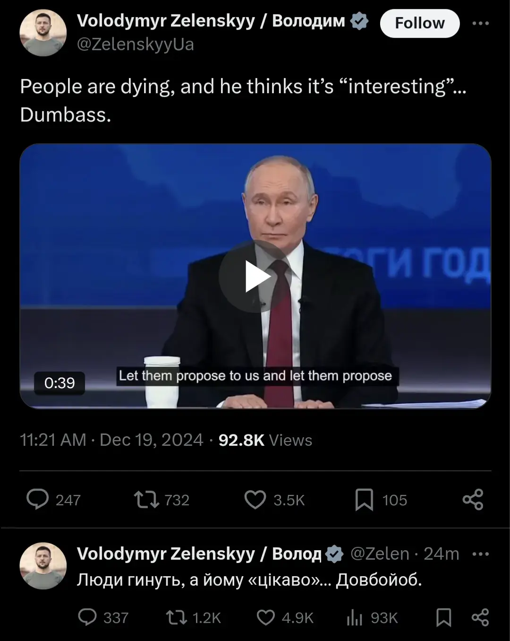This screenshot has height=641, width=510.
Task: Share the main post
Action: point(473,500)
